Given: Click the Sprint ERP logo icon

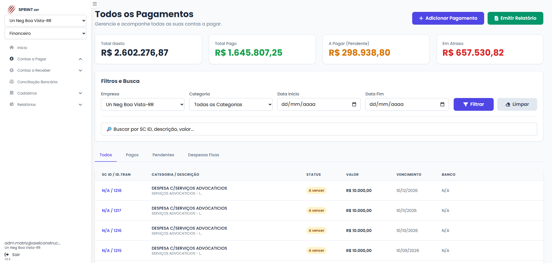Looking at the screenshot, I should pos(11,9).
